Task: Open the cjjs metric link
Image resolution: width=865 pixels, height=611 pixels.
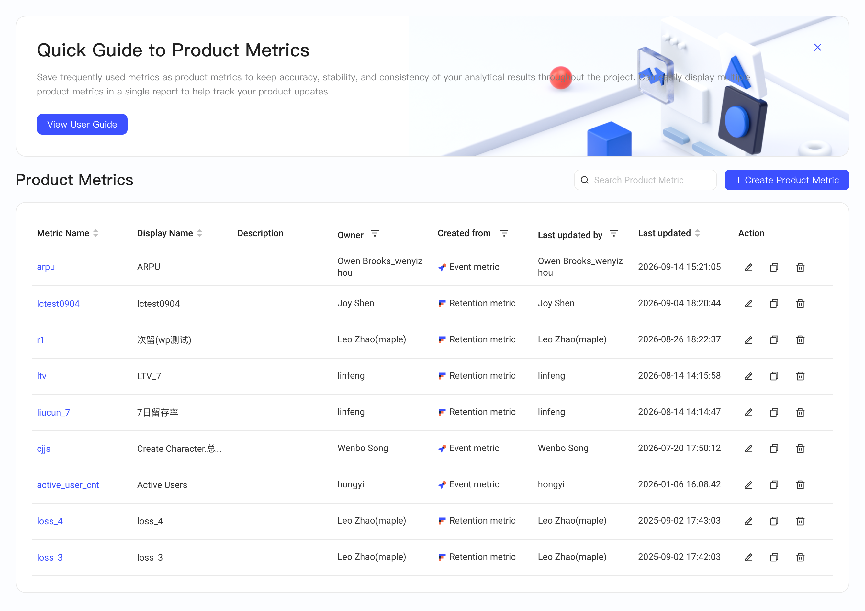Action: point(44,449)
